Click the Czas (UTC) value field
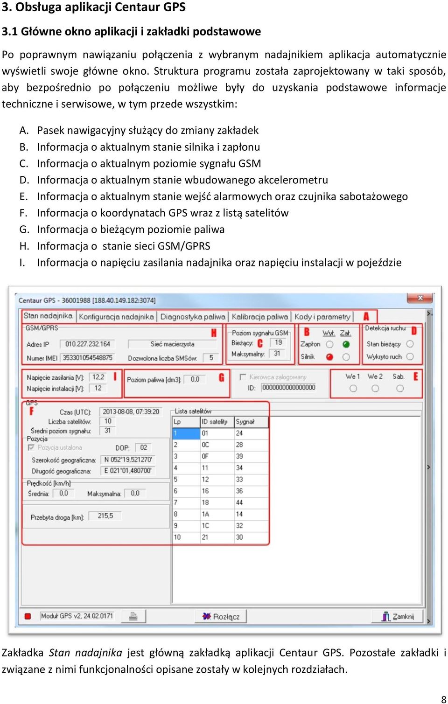This screenshot has height=704, width=448. click(x=131, y=411)
